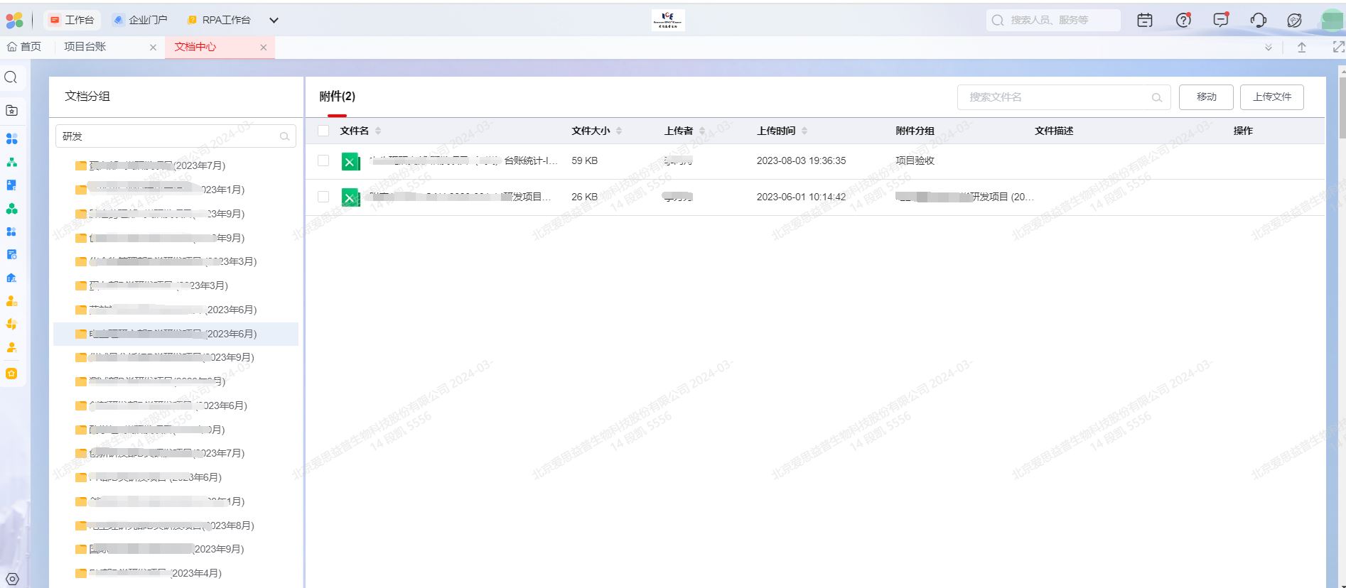
Task: Click the calendar icon in top bar
Action: pos(1144,21)
